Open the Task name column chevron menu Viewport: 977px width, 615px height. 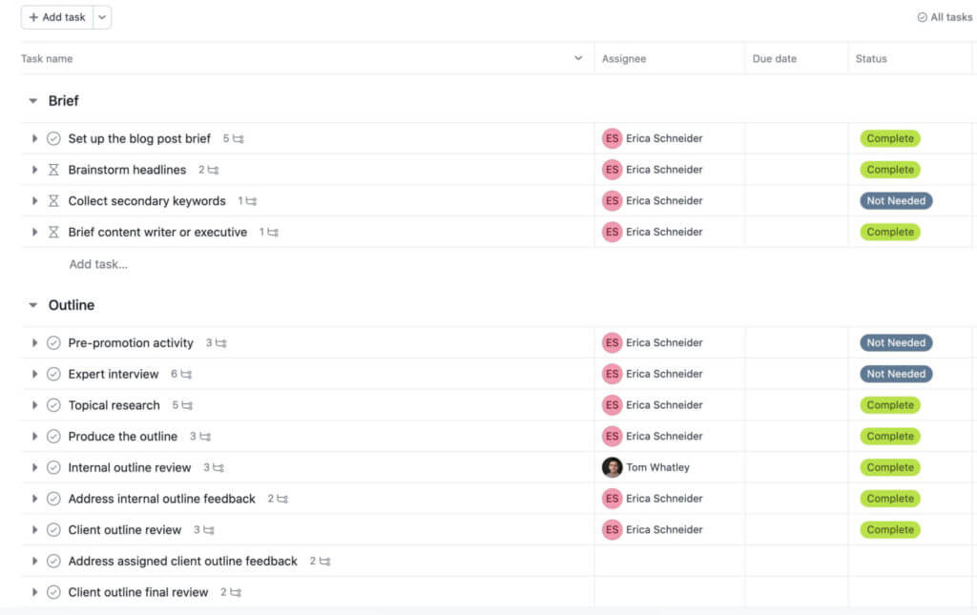tap(576, 58)
